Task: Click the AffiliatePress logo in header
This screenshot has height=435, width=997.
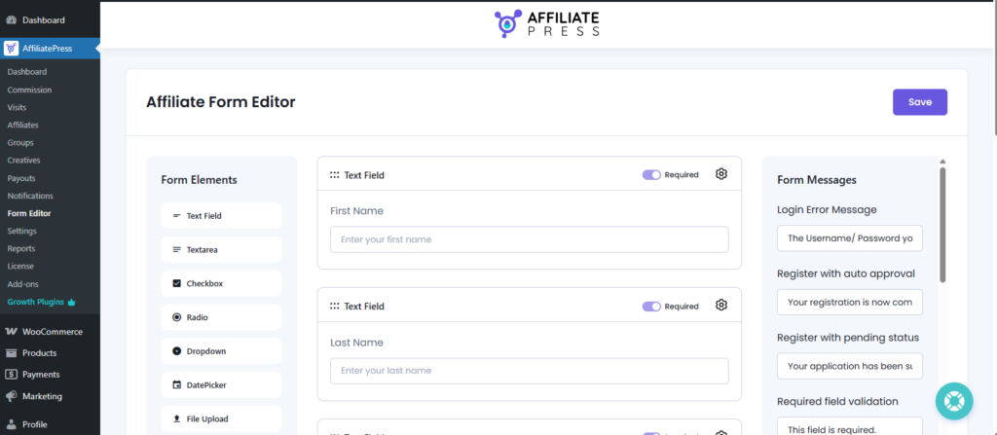Action: point(547,23)
